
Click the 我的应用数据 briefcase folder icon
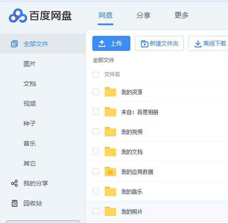click(x=110, y=172)
